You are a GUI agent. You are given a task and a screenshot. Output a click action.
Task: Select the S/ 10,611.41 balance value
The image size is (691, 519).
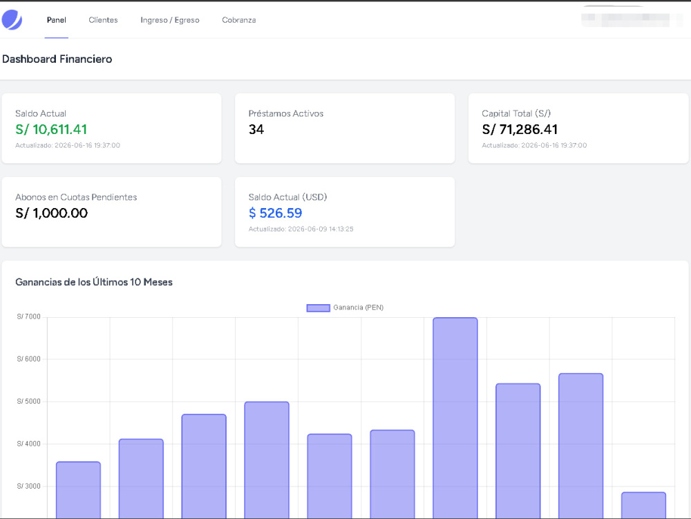51,129
